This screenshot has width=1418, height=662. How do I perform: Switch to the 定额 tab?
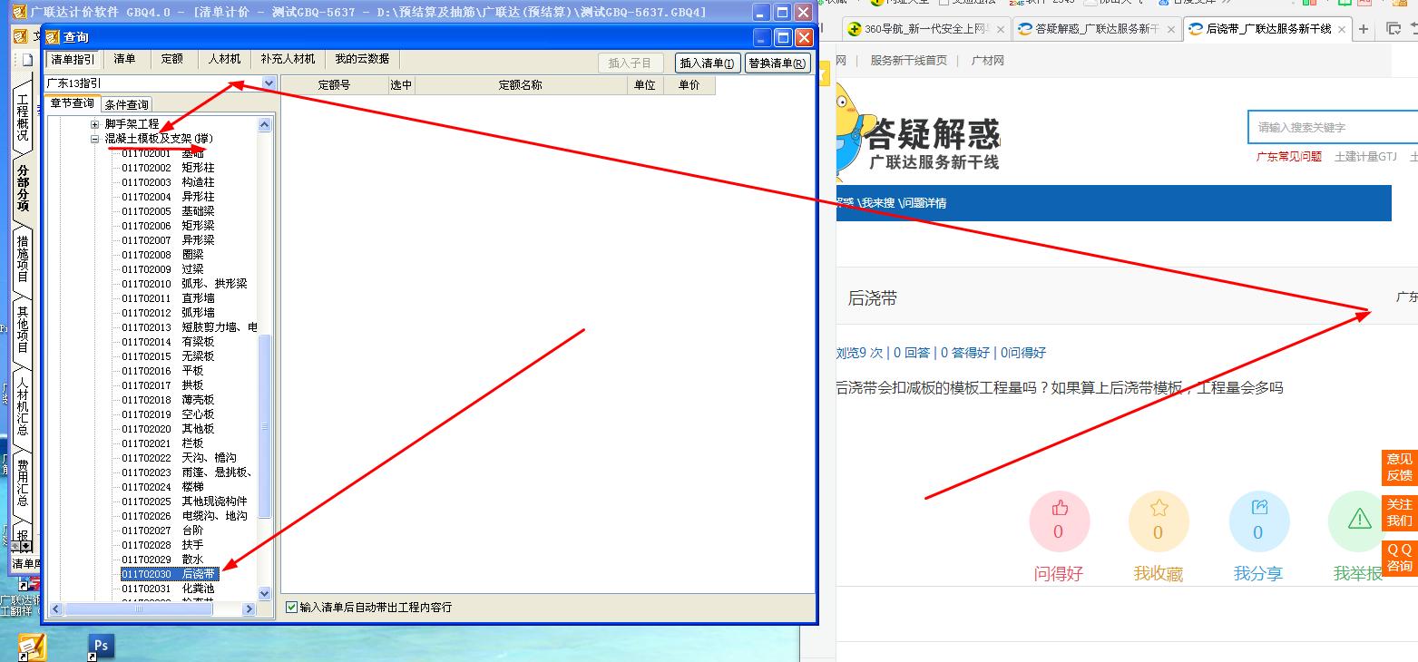172,59
